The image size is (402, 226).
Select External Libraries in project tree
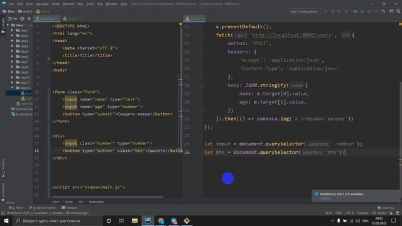(x=22, y=109)
